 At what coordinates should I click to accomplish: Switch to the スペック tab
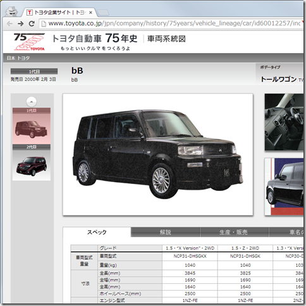tap(97, 232)
